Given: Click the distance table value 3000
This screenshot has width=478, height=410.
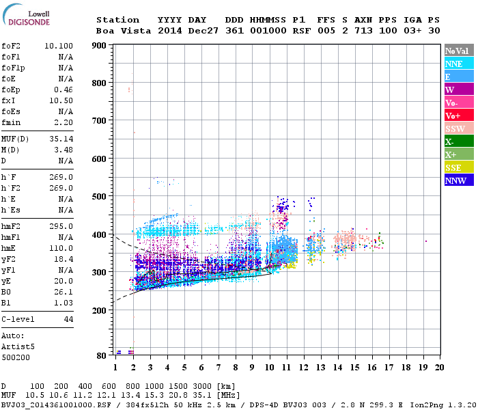Looking at the screenshot, I should click(x=202, y=386).
